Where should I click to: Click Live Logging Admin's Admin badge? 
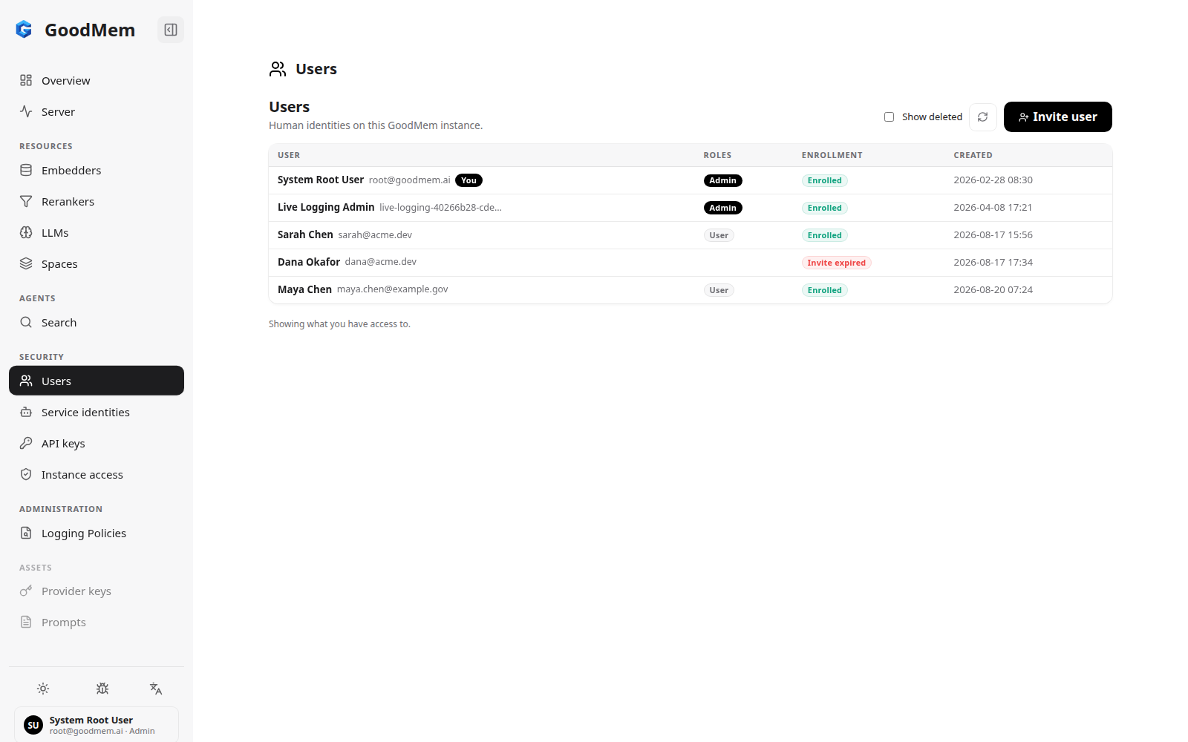tap(722, 208)
